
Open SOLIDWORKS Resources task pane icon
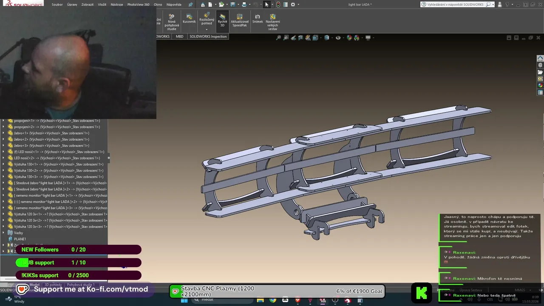coord(540,59)
